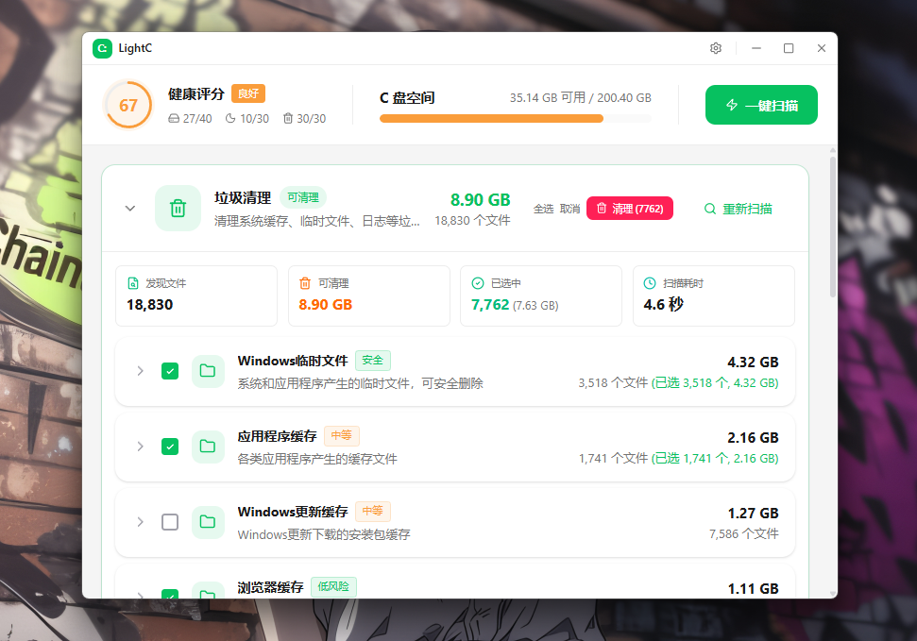Click the folder icon for Windows更新缓存

click(x=208, y=522)
